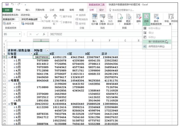180x127 pixels.
Task: Click the cancel X in formula bar
Action: [x=31, y=34]
